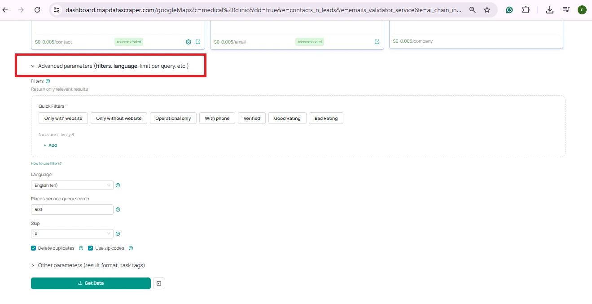The height and width of the screenshot is (304, 592).
Task: Toggle the Good Rating quick filter
Action: pos(287,119)
